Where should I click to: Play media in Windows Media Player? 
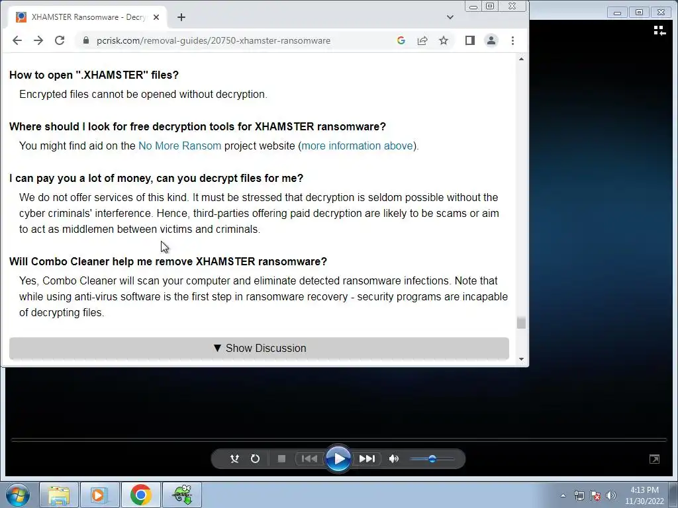click(338, 459)
